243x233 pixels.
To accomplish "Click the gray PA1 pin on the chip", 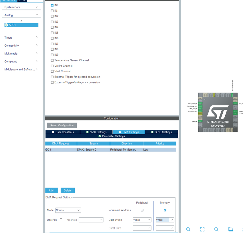I will coord(200,124).
